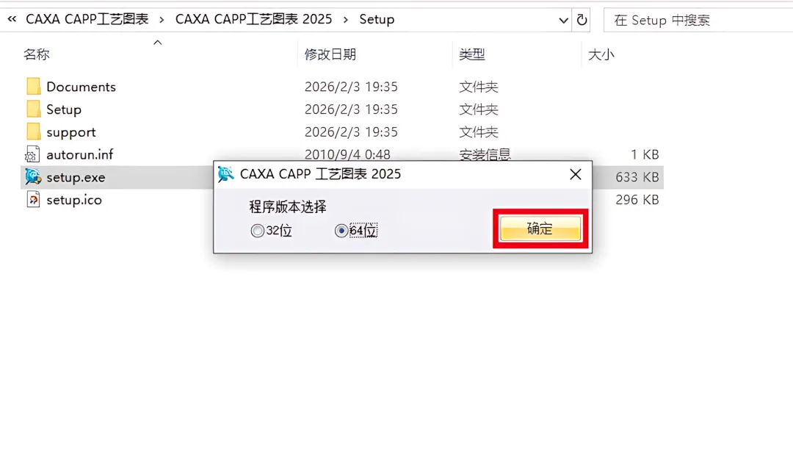Choose the 64位 radio option

click(341, 231)
